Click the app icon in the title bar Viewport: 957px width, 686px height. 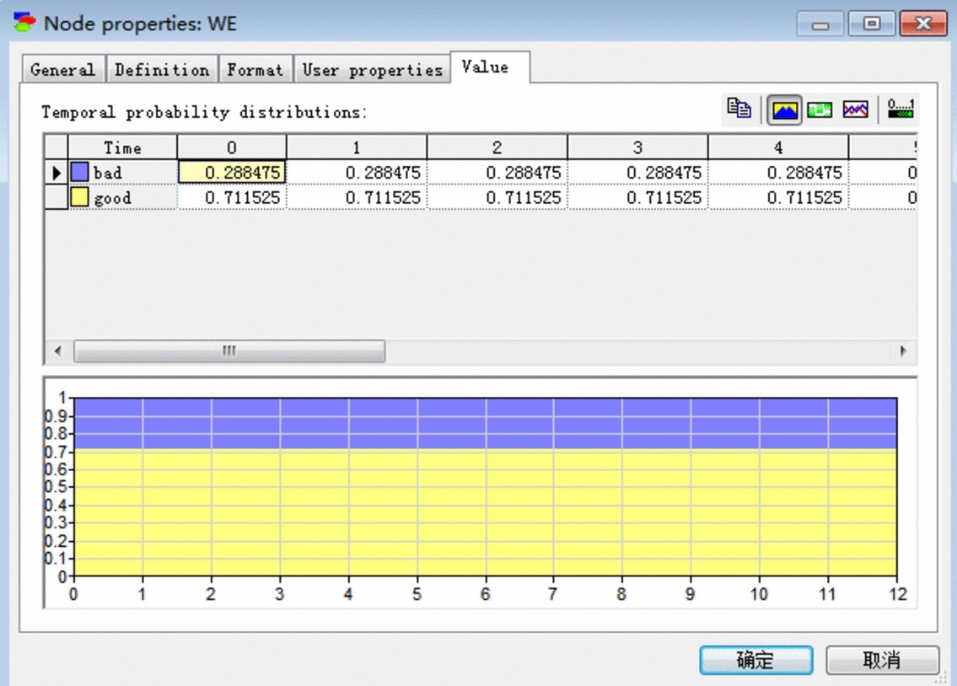[25, 23]
